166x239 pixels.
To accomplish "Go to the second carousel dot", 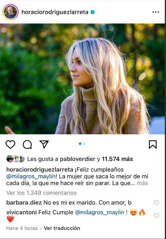I will (x=84, y=144).
